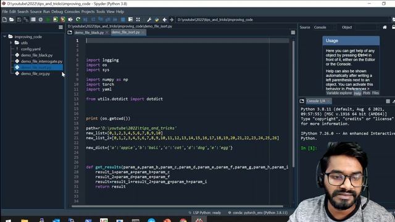Go back with the left arrow
The image size is (395, 222).
[165, 20]
